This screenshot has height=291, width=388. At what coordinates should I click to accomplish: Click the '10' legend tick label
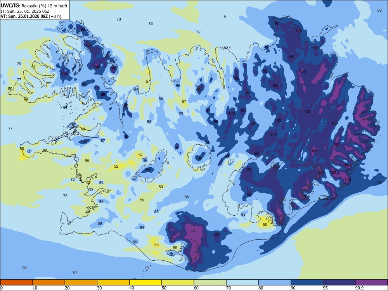[x=35, y=288]
